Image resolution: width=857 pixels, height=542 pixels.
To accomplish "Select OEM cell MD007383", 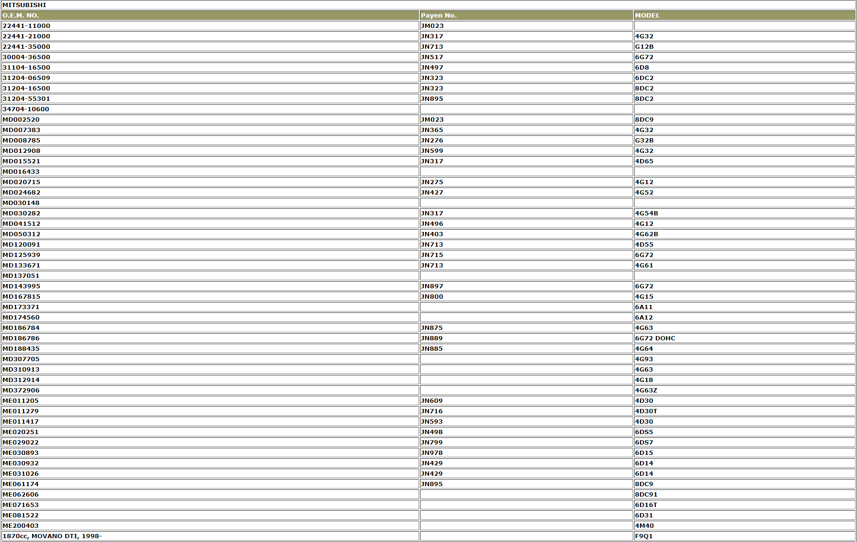I will (210, 130).
